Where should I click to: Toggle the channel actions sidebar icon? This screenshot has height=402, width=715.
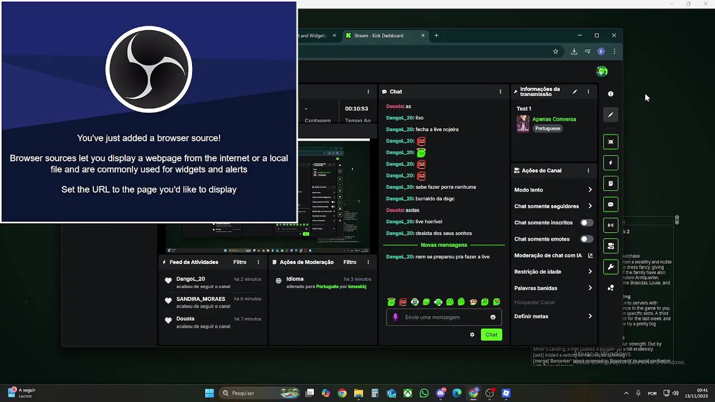[611, 246]
